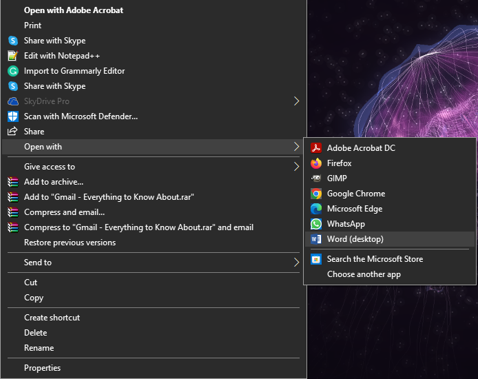Open file with Microsoft Edge
Viewport: 478px width, 379px height.
(x=390, y=209)
